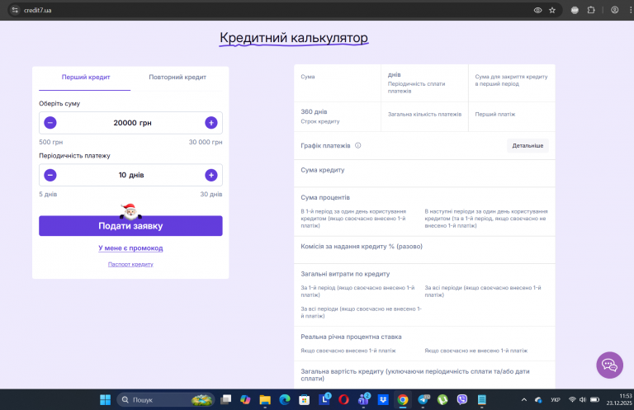Launch Copilot from the taskbar
Screen dimensions: 634x410
pyautogui.click(x=245, y=400)
